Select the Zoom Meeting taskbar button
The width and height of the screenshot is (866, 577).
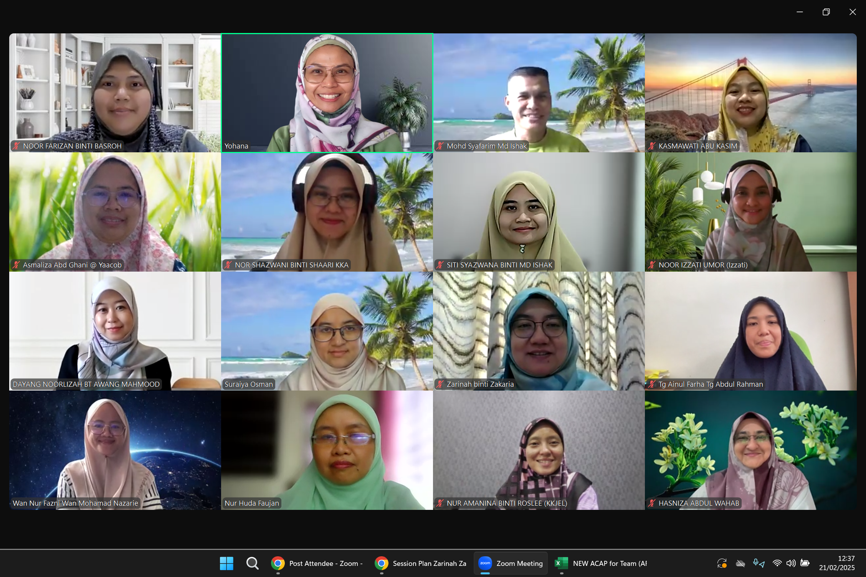(511, 563)
